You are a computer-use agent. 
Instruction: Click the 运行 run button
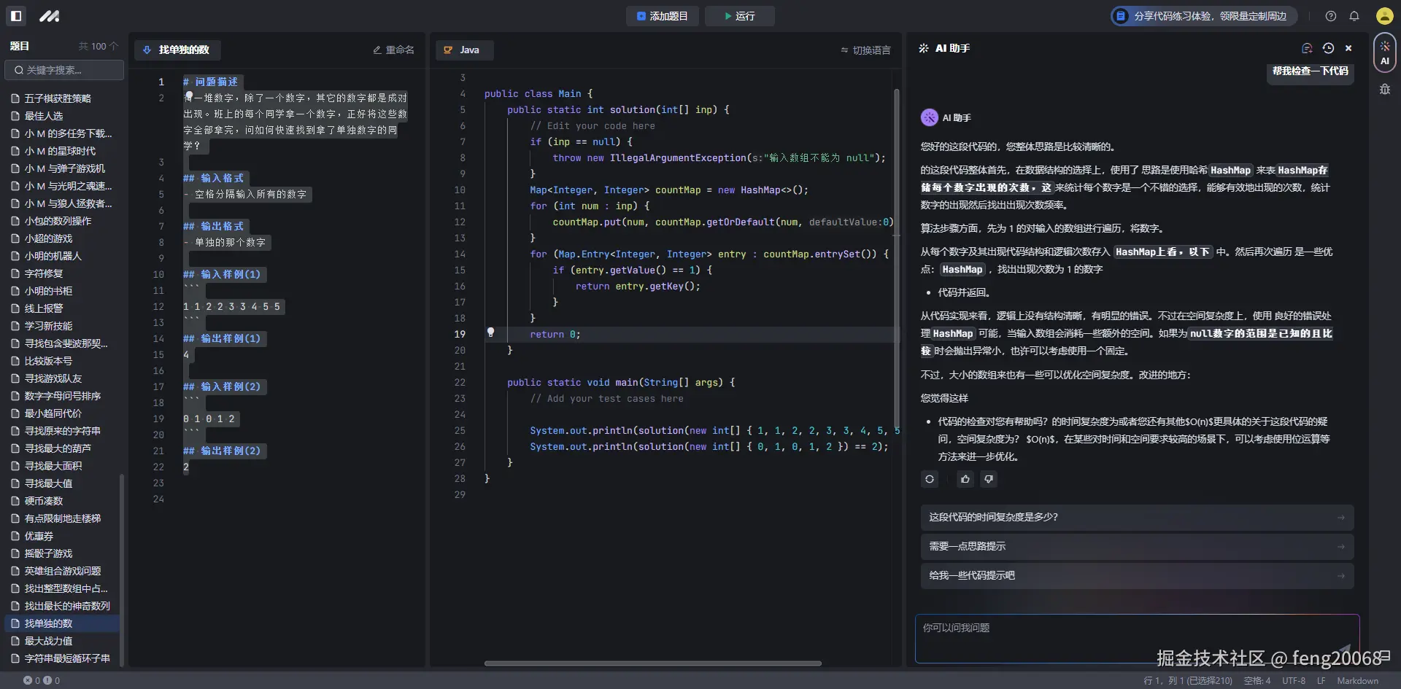click(x=739, y=16)
